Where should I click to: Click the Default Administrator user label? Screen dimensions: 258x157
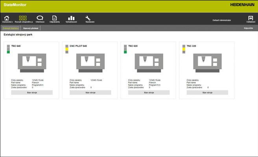222,20
